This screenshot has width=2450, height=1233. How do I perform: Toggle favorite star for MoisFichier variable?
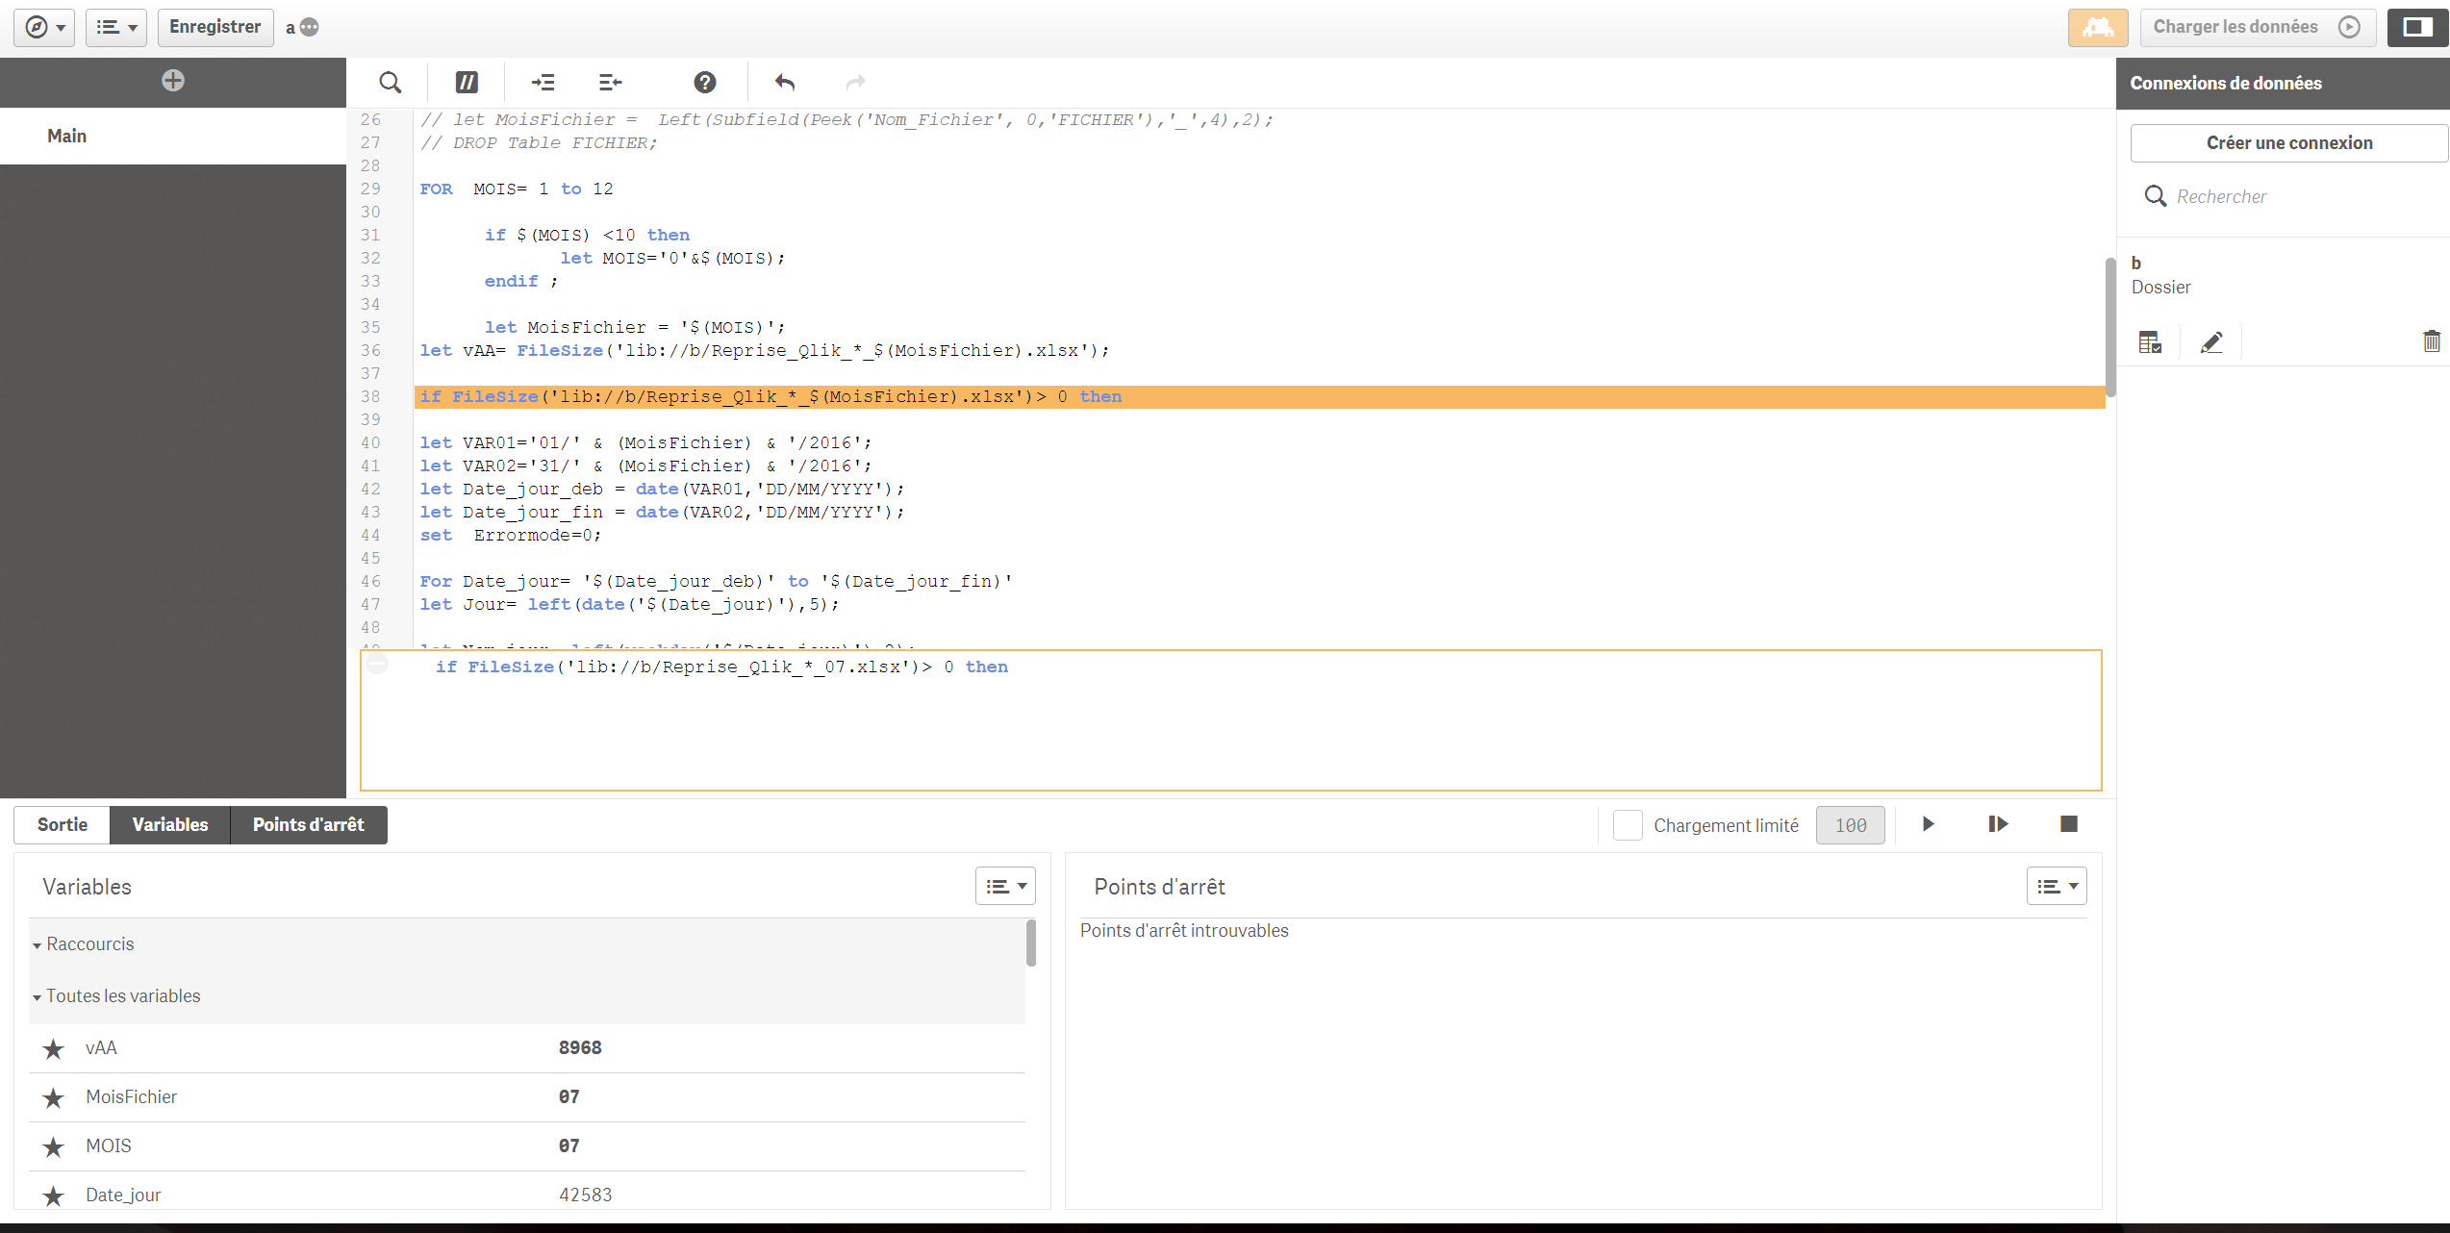pos(54,1097)
